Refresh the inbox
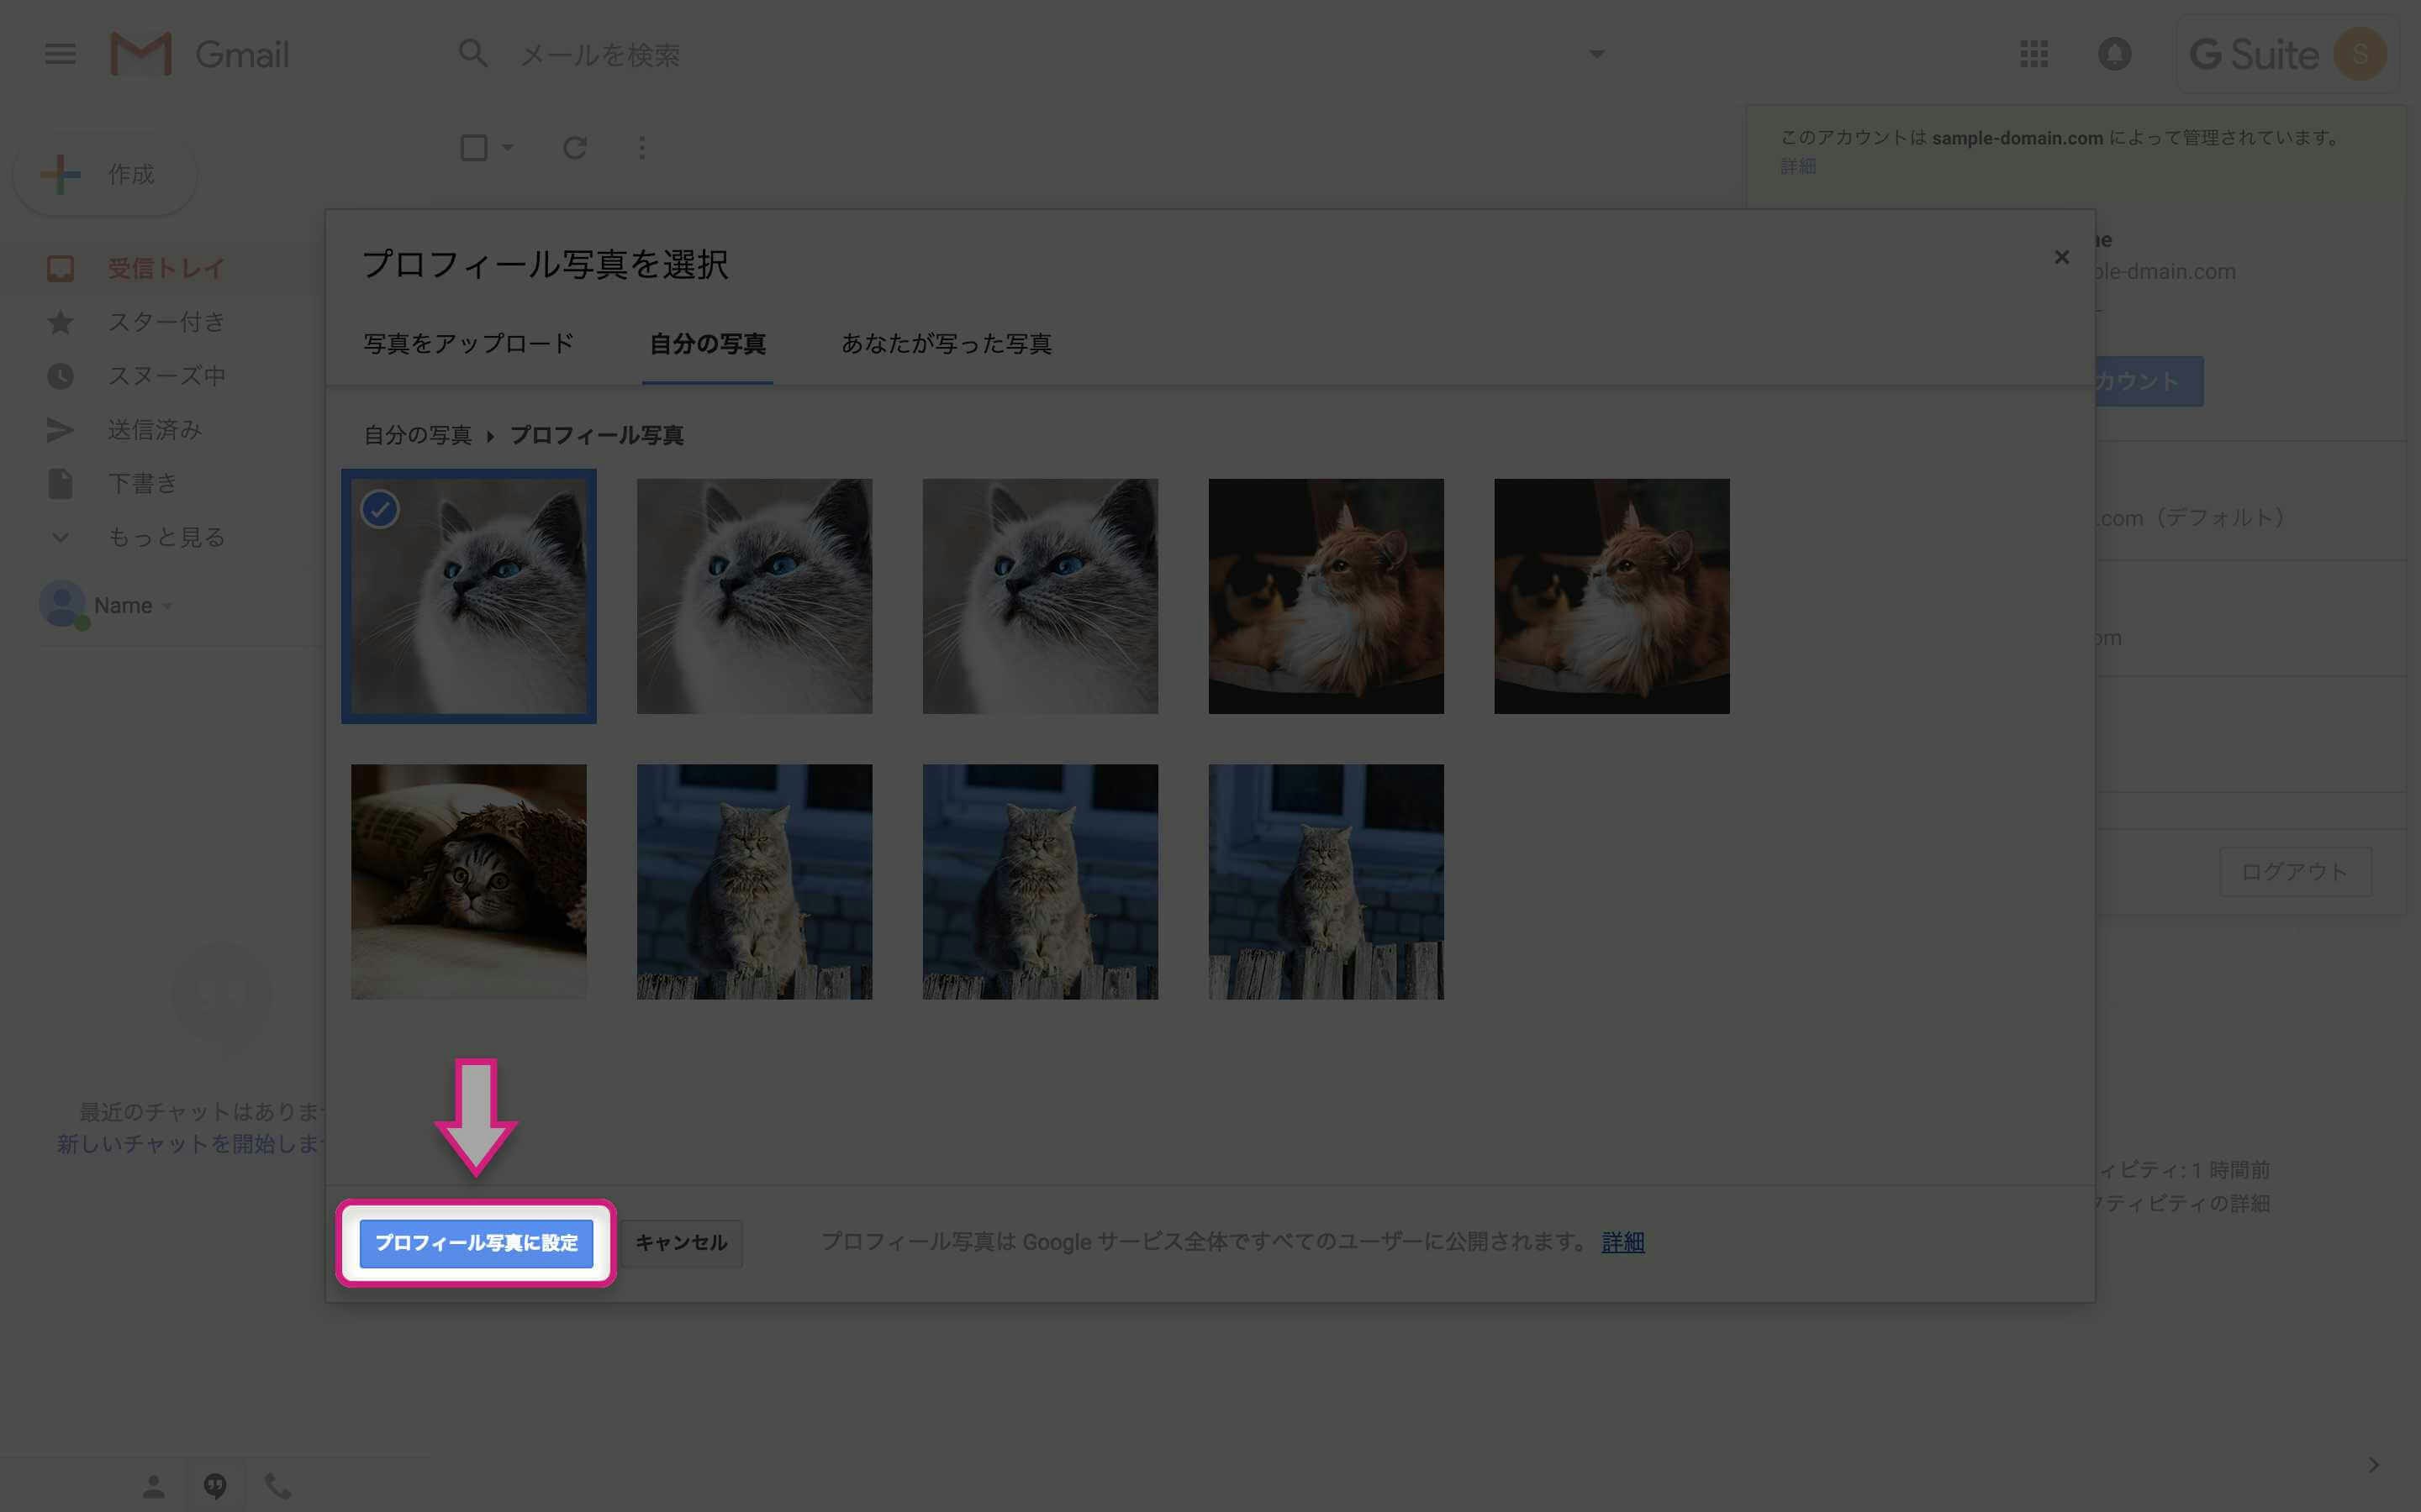 575,148
